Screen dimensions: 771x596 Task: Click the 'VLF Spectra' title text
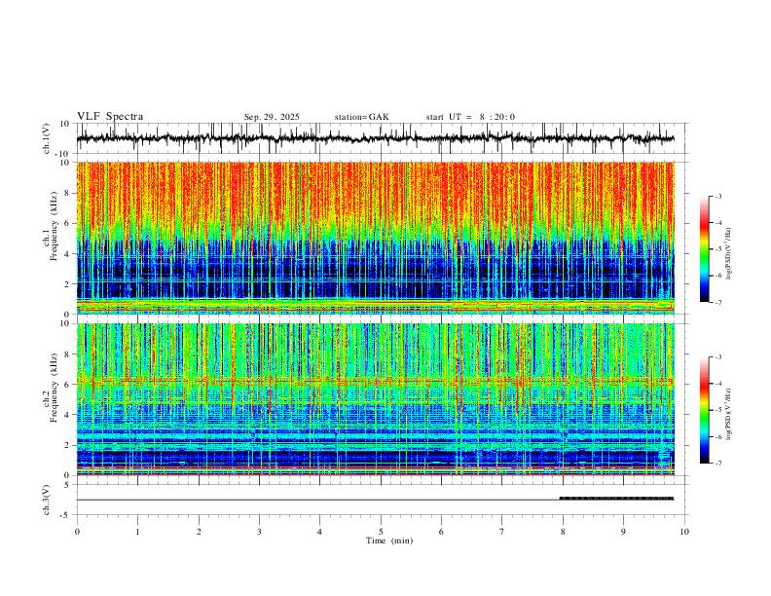point(110,117)
